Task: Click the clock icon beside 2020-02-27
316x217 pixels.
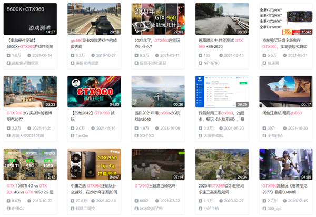Action: coord(221,201)
